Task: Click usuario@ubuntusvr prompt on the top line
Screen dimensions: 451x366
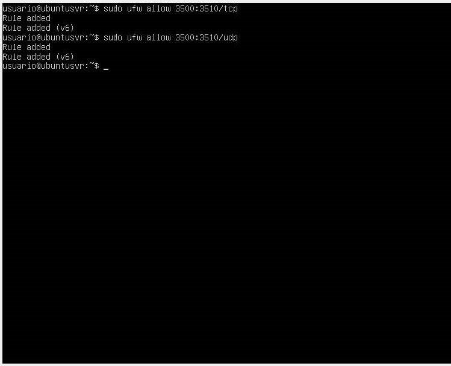Action: [x=43, y=8]
